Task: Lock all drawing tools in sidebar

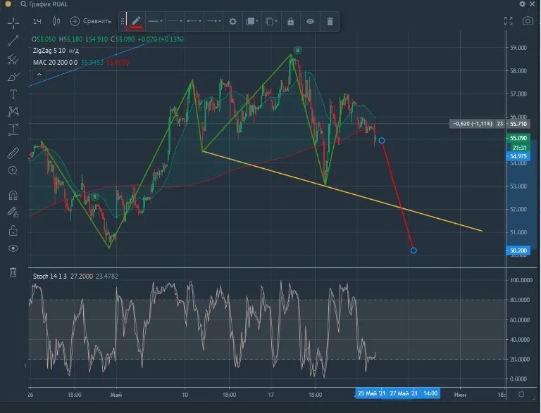Action: click(13, 230)
